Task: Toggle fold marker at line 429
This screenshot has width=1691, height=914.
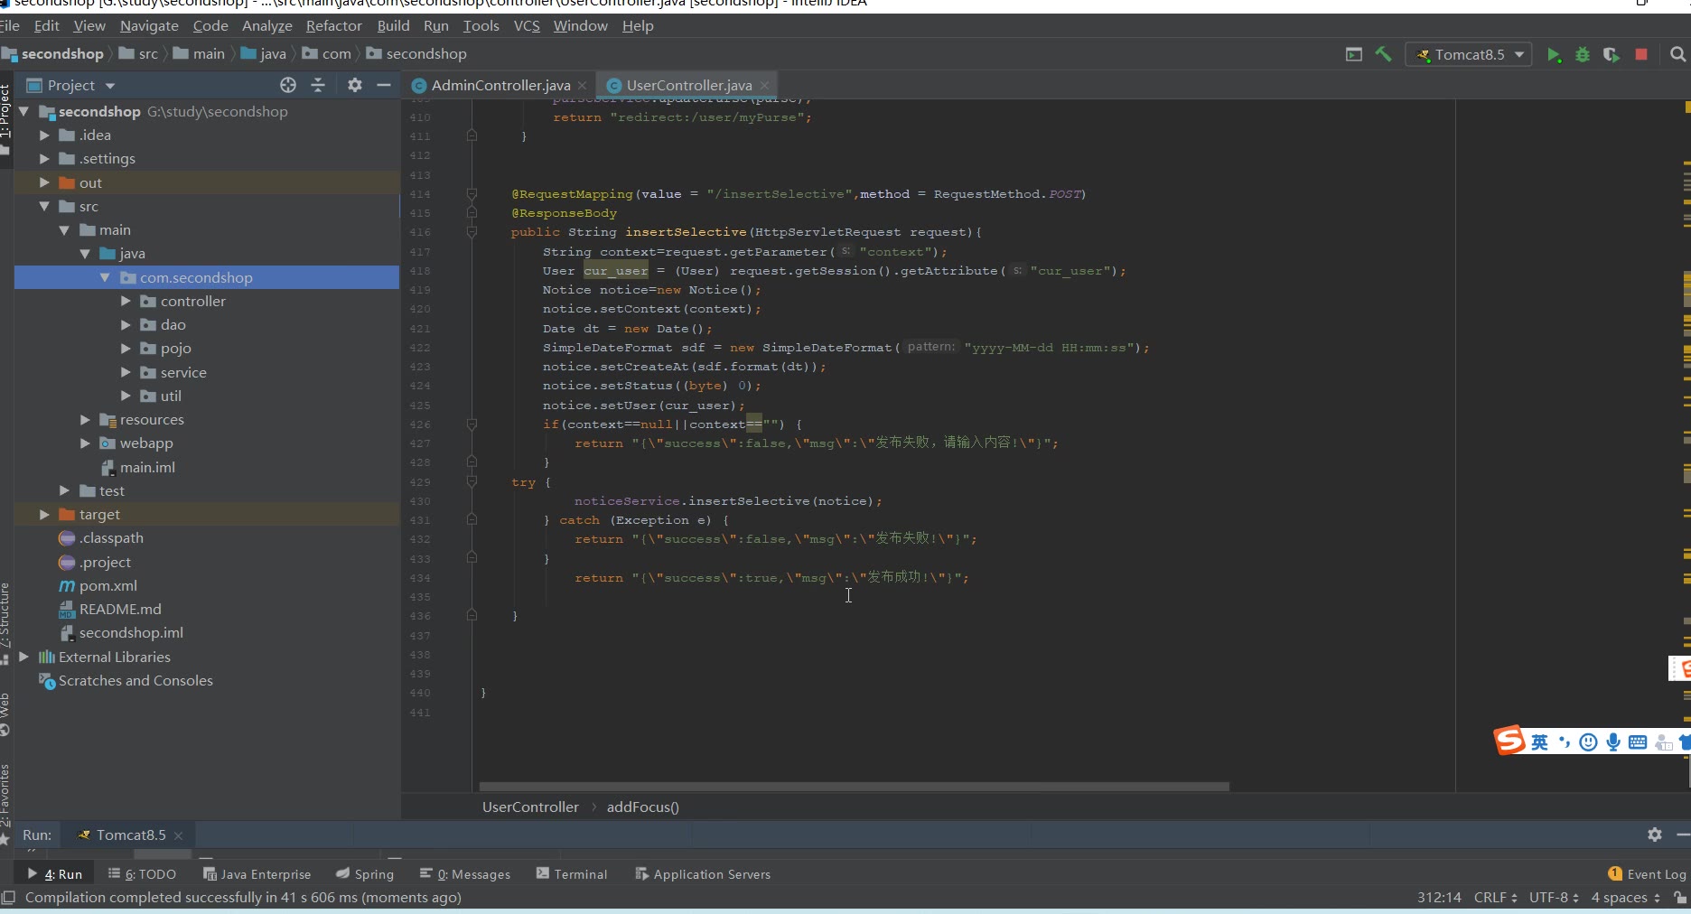Action: (472, 482)
